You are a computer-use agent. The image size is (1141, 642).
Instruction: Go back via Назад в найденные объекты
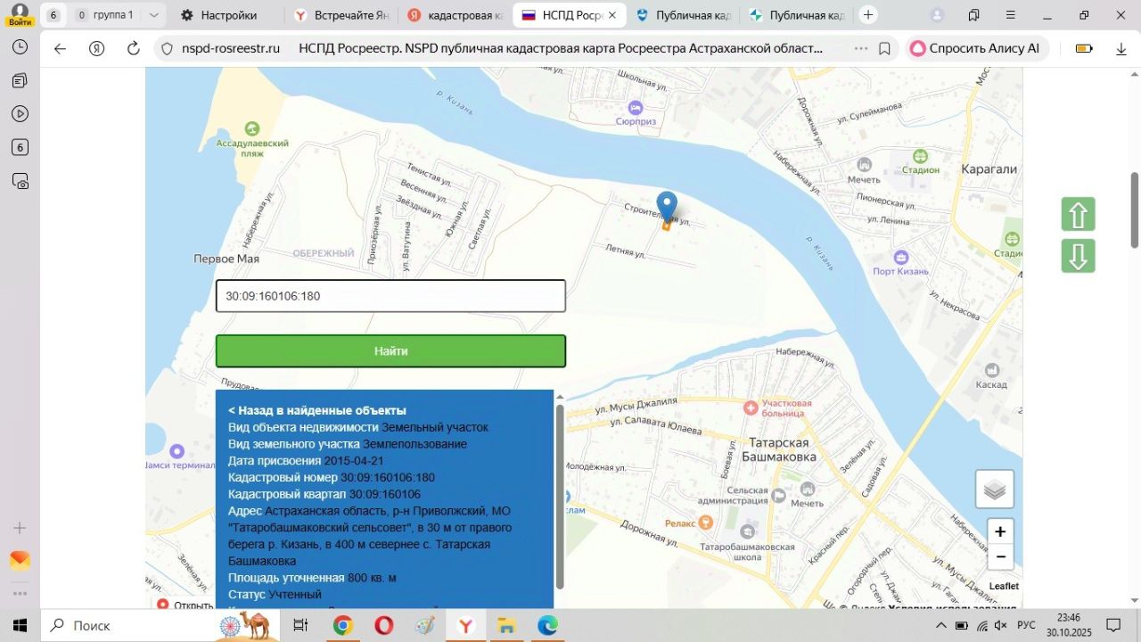[316, 410]
